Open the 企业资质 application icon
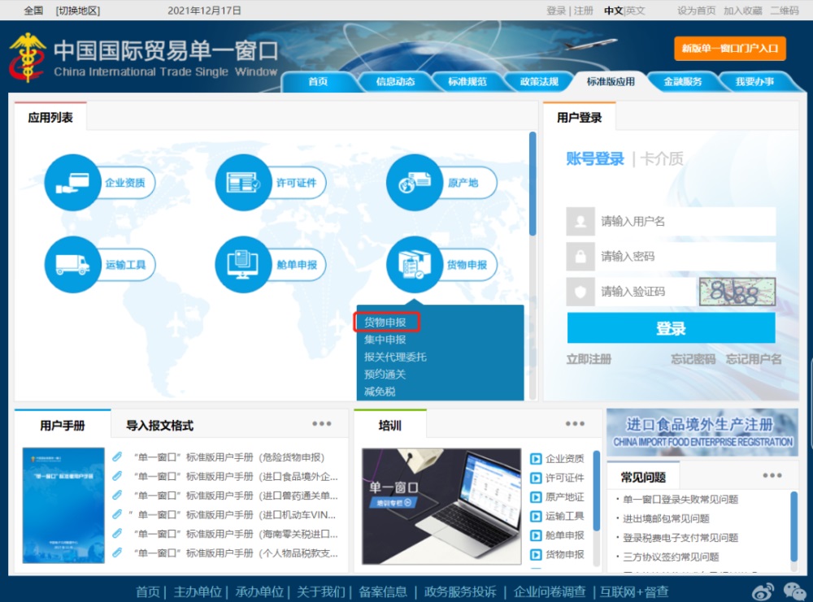Image resolution: width=813 pixels, height=602 pixels. [x=72, y=182]
